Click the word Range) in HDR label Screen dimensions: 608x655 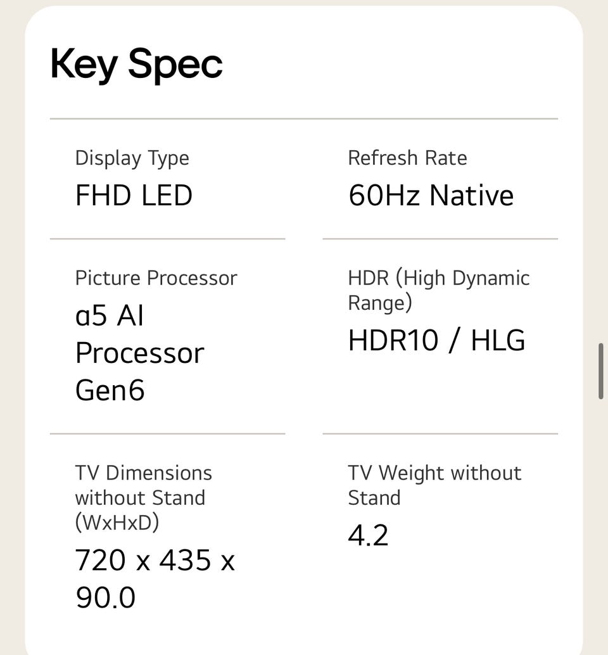tap(380, 303)
